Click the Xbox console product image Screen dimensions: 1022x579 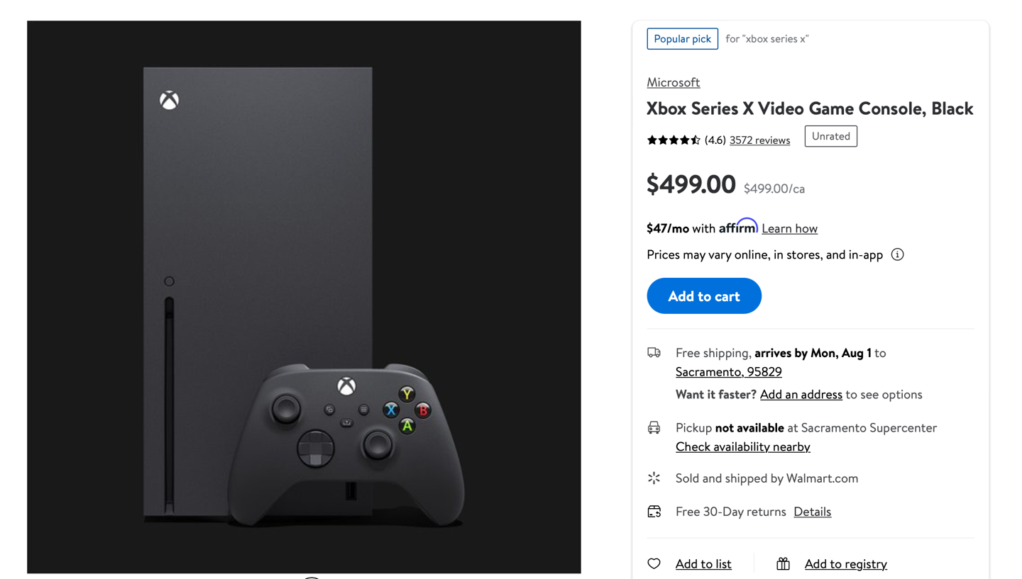tap(304, 296)
